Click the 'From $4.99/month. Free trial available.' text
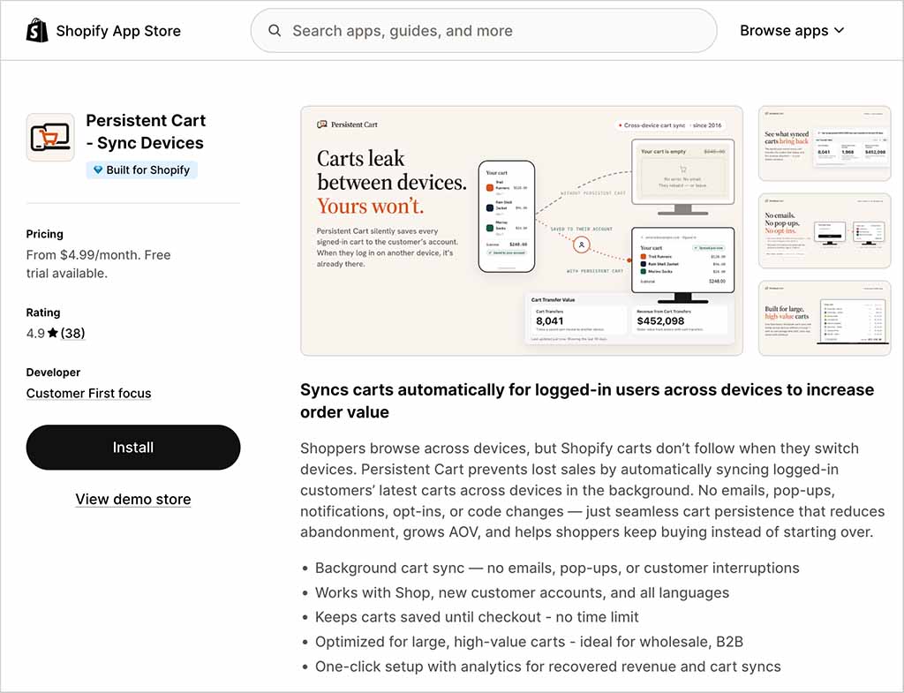The image size is (904, 693). coord(99,264)
